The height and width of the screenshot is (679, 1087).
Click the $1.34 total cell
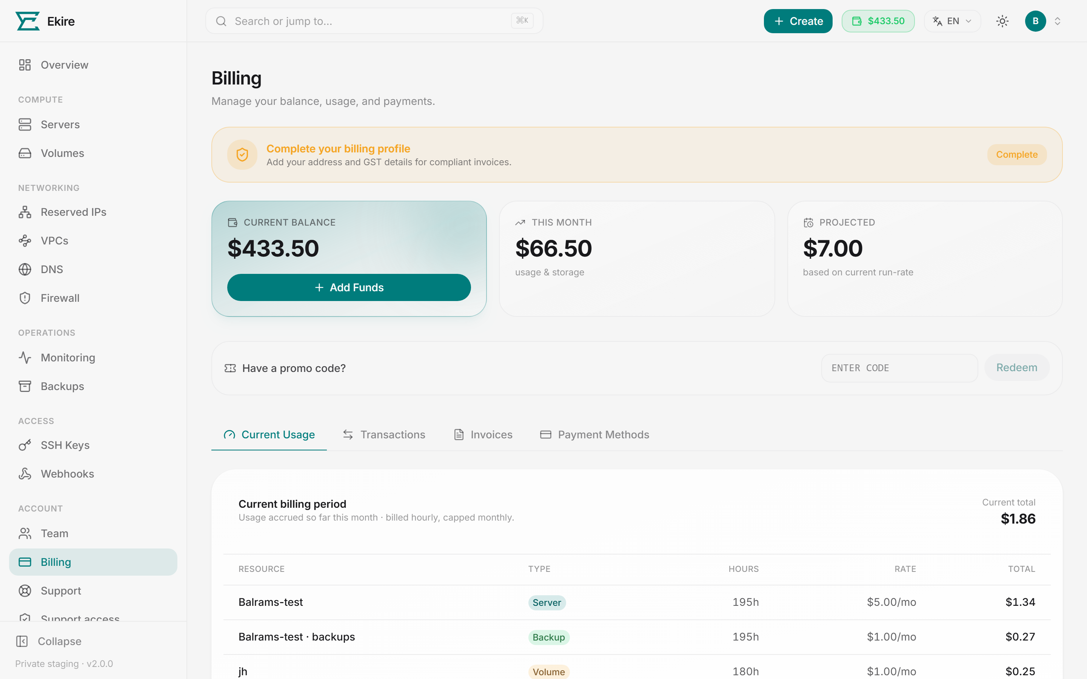(x=1020, y=602)
